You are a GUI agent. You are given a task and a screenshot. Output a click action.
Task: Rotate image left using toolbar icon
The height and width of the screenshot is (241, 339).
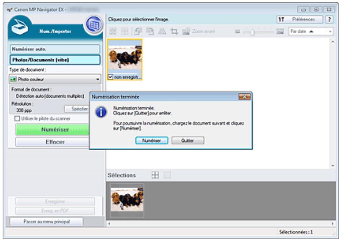(x=138, y=31)
